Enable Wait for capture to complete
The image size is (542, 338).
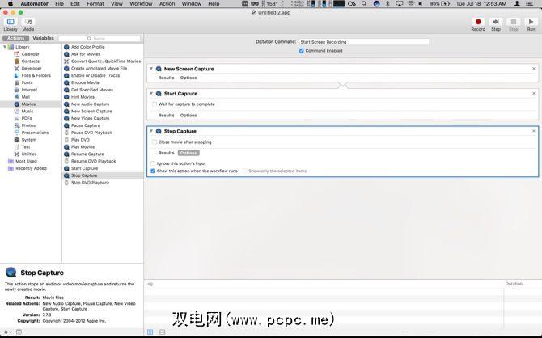click(155, 104)
